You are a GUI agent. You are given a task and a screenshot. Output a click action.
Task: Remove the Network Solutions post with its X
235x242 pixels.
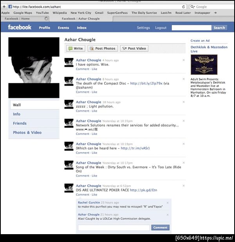point(184,121)
